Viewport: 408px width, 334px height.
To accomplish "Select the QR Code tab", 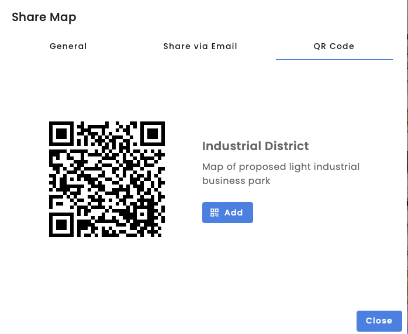I will point(334,46).
